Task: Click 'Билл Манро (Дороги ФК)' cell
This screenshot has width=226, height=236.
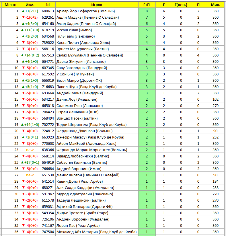Action: [97, 81]
